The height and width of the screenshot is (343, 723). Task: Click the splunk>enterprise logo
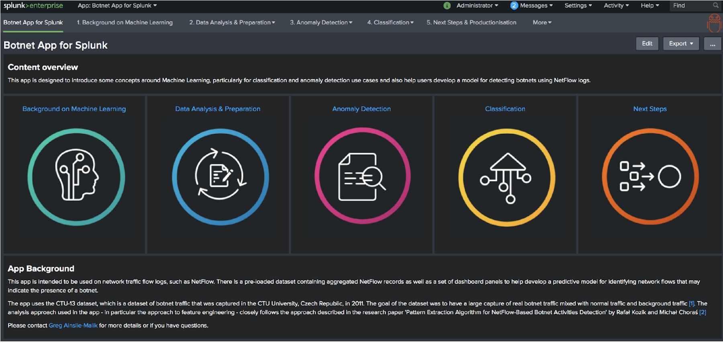33,6
